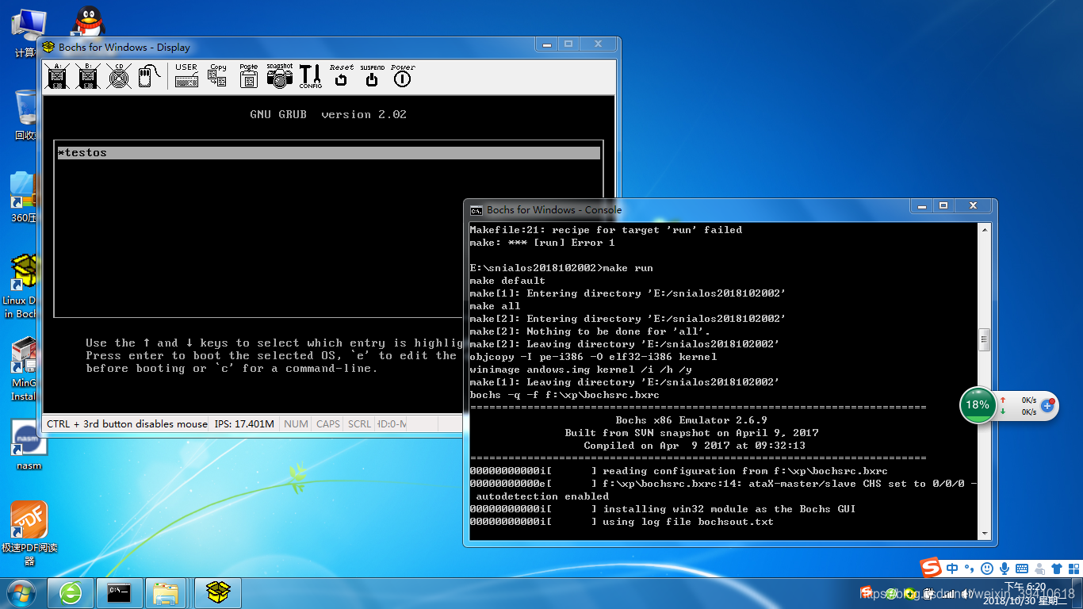
Task: Open the Bochs Display window system icon
Action: 48,47
